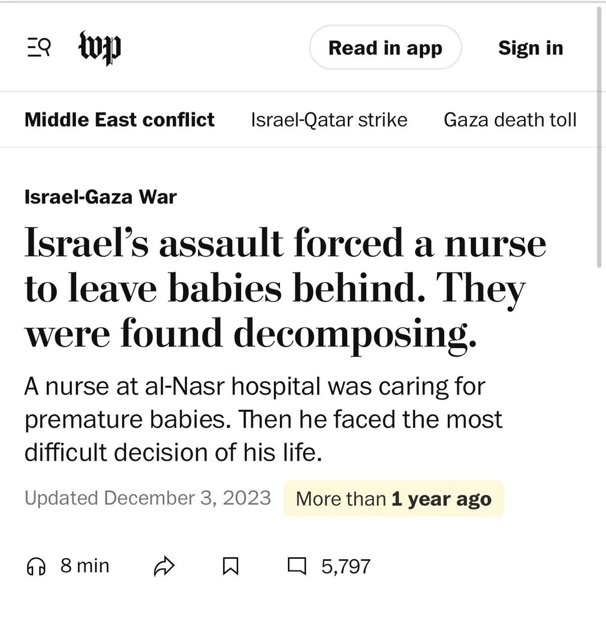Open the Gaza death toll topic
Screen dimensions: 606x626
510,120
